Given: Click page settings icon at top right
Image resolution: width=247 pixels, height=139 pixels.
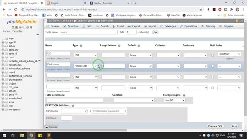Looking at the screenshot, I should (237, 21).
